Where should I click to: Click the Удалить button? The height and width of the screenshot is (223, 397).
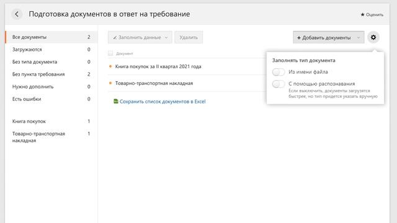[x=189, y=37]
